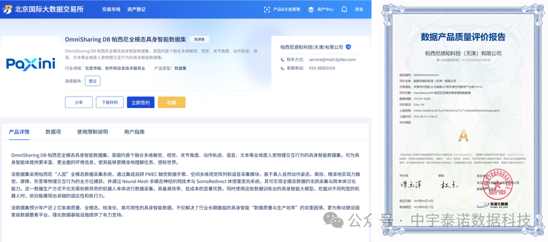Click the 数据集 tag next to title
This screenshot has width=548, height=242.
coord(199,40)
